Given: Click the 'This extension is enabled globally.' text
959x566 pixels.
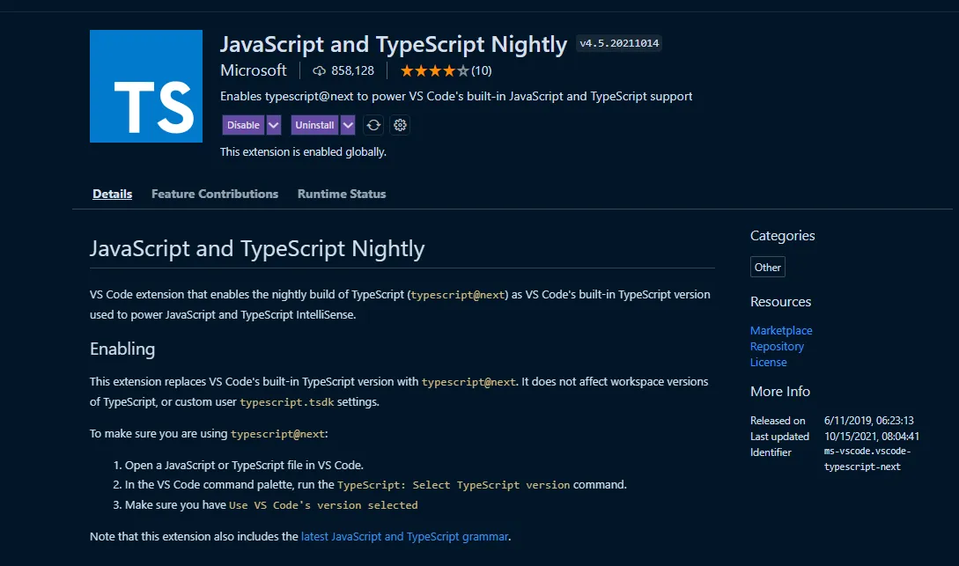Looking at the screenshot, I should [303, 151].
